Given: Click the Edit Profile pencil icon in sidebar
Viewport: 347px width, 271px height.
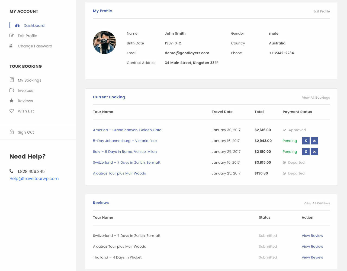Looking at the screenshot, I should (12, 36).
